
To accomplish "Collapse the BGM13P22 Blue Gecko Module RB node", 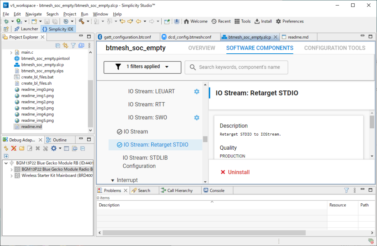I will tap(6, 163).
